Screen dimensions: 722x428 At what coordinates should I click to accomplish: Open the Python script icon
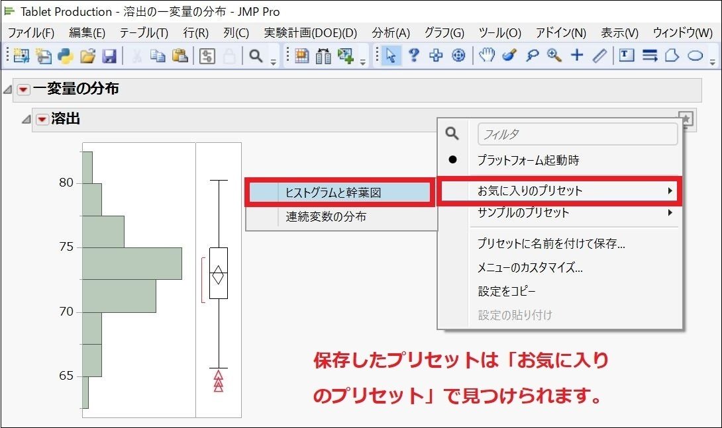(x=66, y=56)
